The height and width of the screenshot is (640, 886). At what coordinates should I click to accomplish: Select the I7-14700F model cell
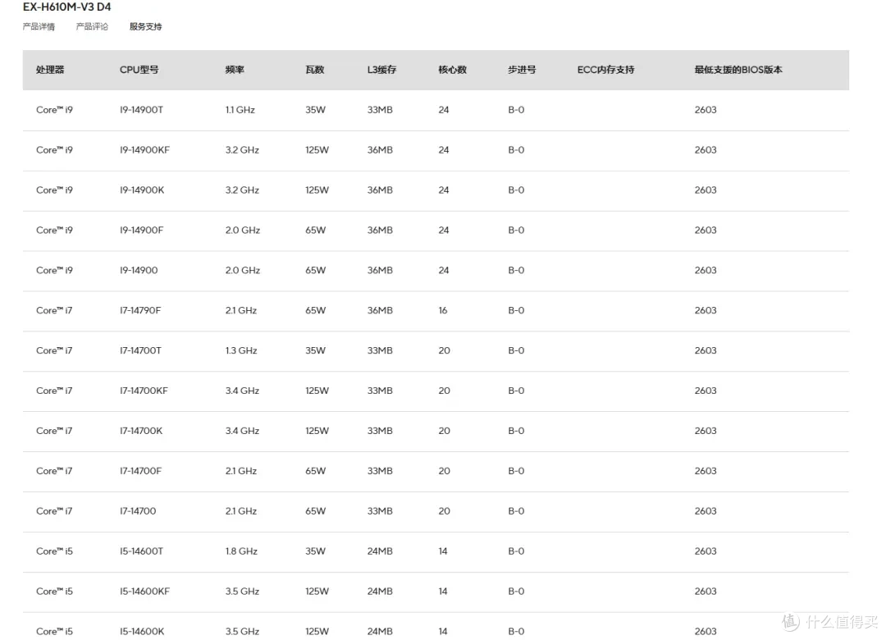coord(141,471)
